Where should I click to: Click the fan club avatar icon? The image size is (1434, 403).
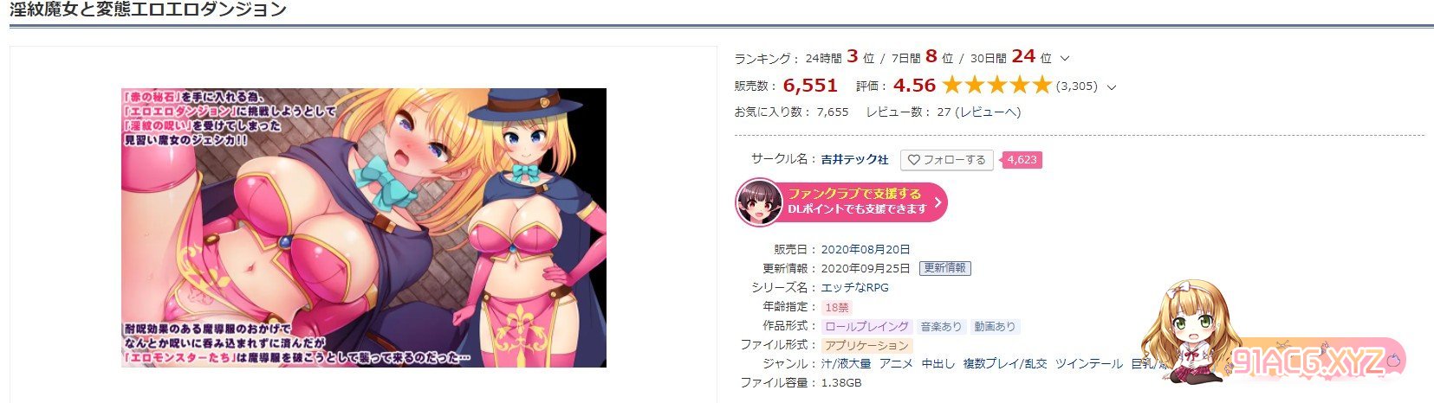(759, 202)
